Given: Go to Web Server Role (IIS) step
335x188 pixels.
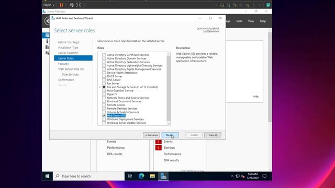Looking at the screenshot, I should (x=71, y=69).
